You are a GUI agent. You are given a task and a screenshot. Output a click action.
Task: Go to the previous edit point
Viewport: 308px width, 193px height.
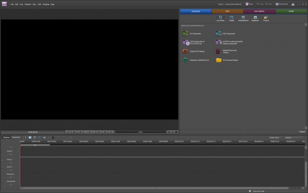point(68,132)
